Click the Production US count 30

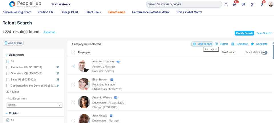click(58, 67)
